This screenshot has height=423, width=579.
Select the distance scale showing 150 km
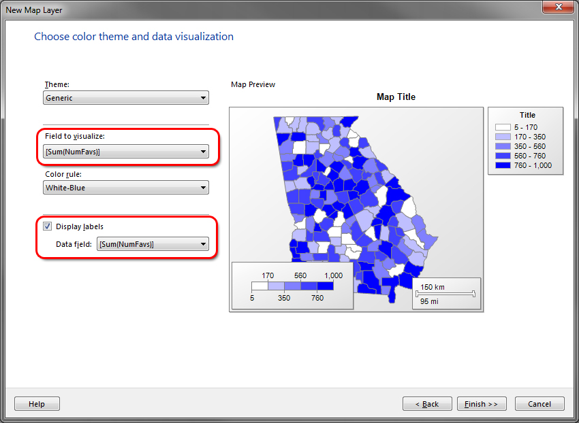pyautogui.click(x=446, y=294)
